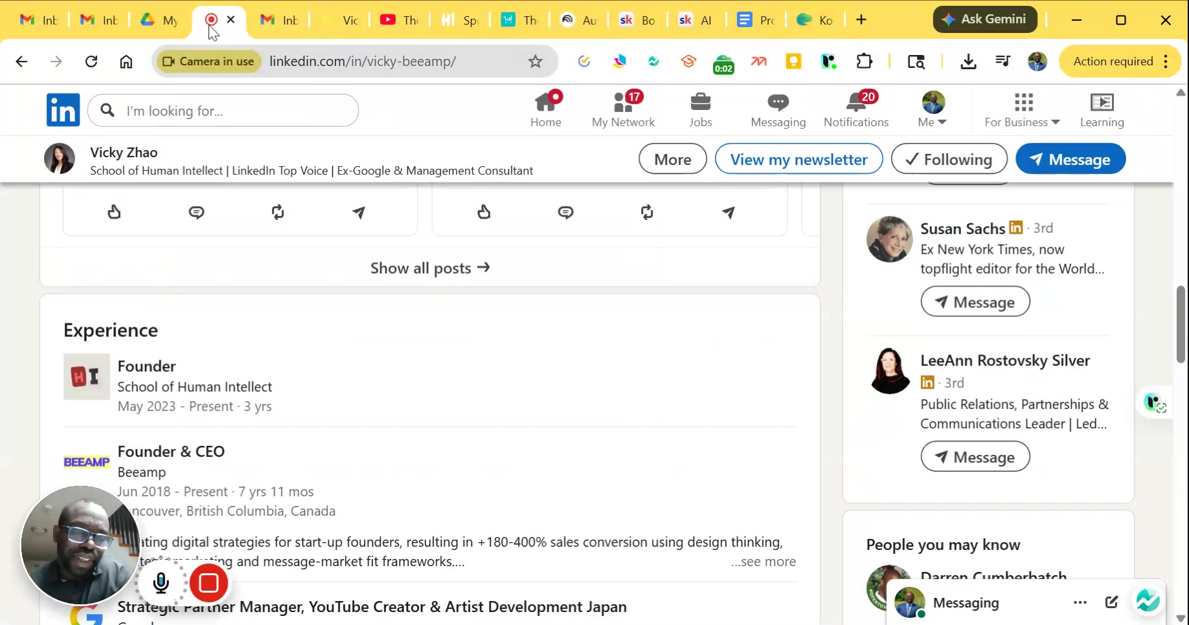Click Show all posts link

(430, 268)
